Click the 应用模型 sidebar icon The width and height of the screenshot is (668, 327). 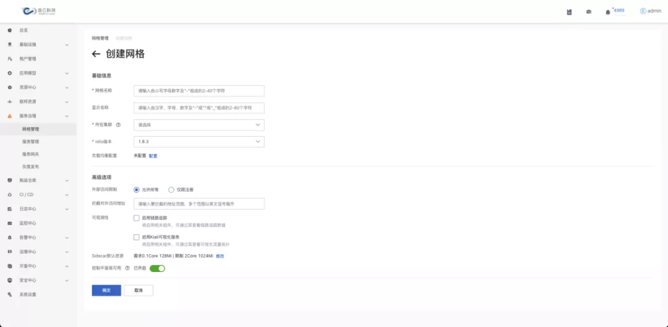point(9,73)
